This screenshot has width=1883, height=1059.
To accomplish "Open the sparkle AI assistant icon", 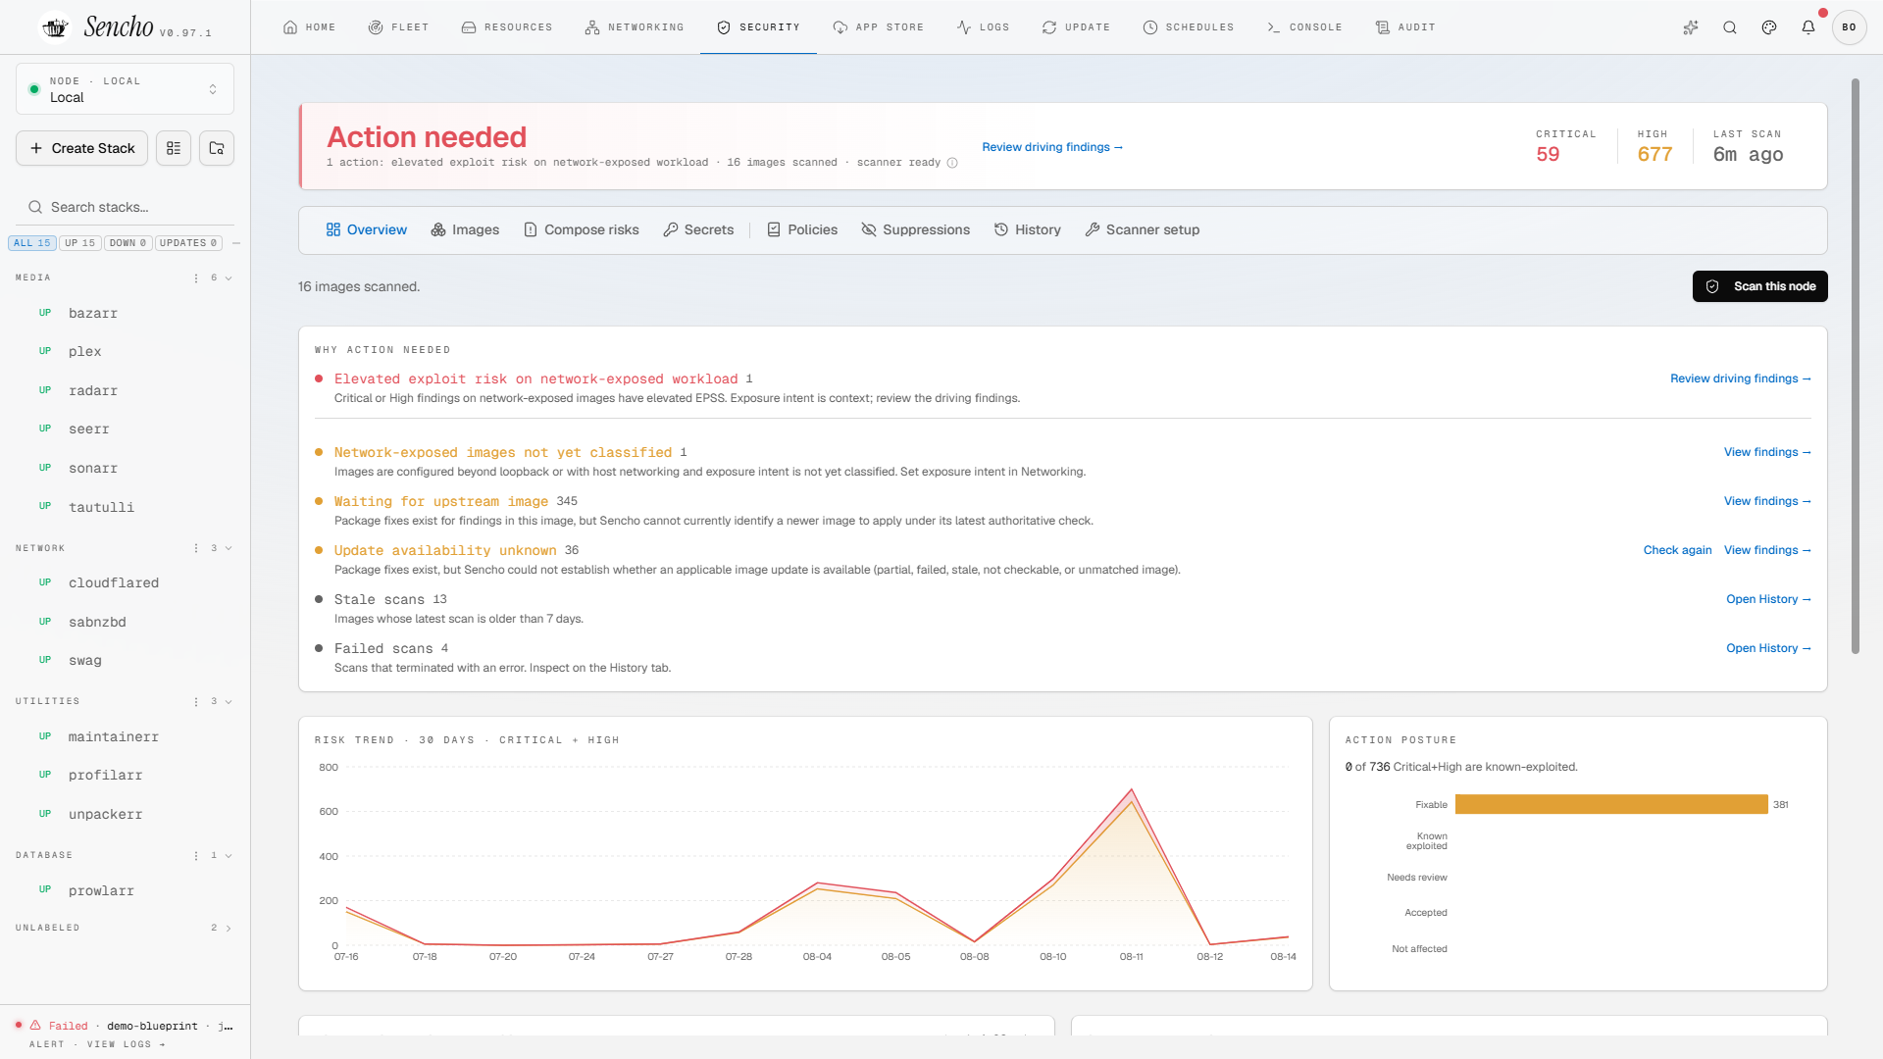I will (1691, 27).
